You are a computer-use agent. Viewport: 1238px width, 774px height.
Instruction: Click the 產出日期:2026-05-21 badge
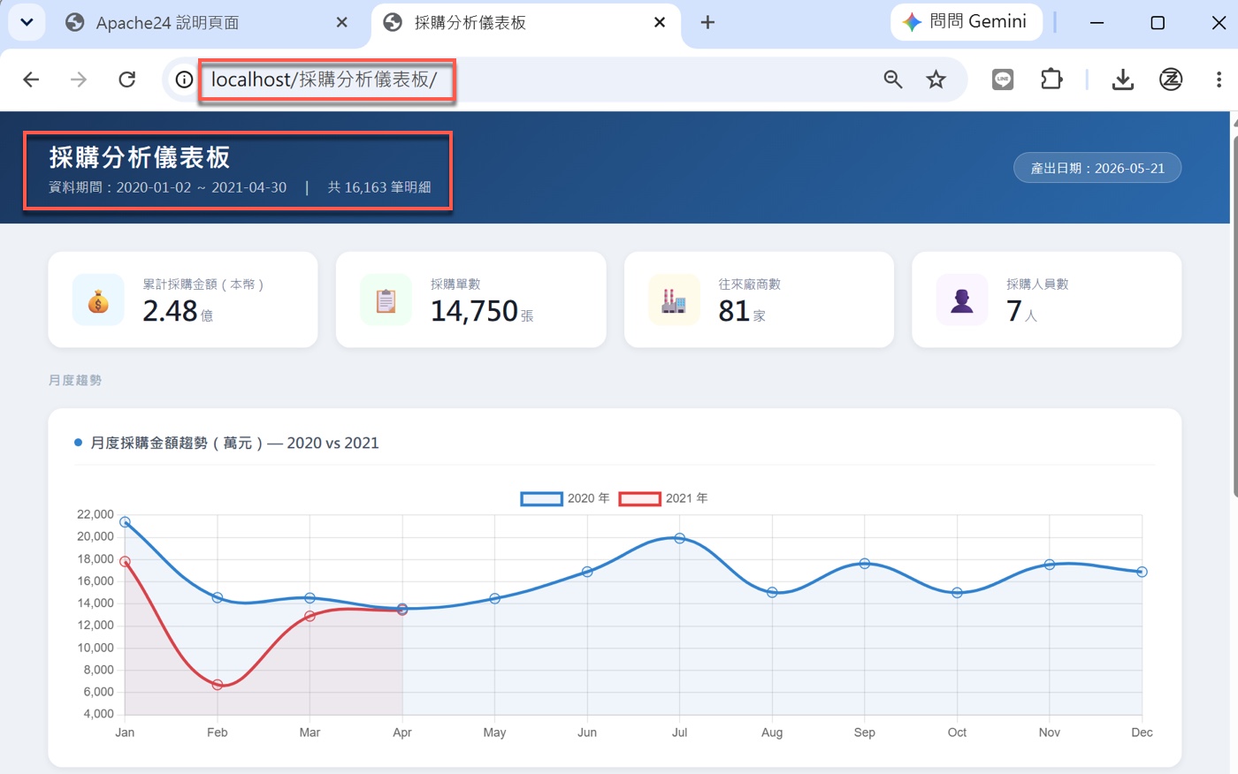tap(1097, 168)
